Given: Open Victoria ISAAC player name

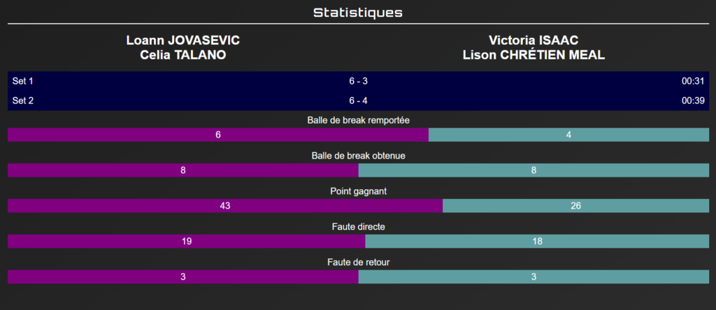Looking at the screenshot, I should [x=534, y=40].
